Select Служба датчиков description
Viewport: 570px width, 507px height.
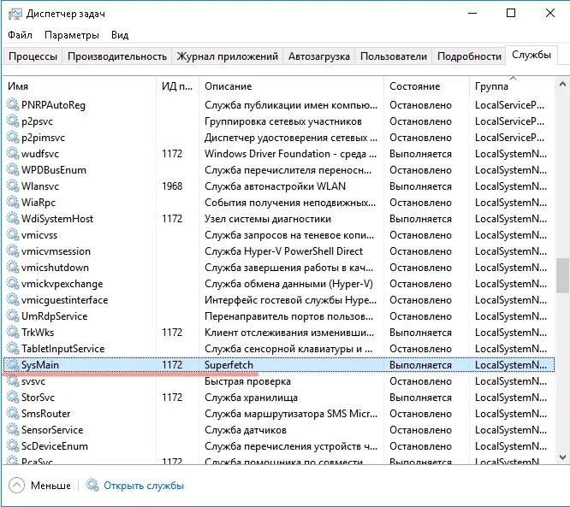(246, 430)
